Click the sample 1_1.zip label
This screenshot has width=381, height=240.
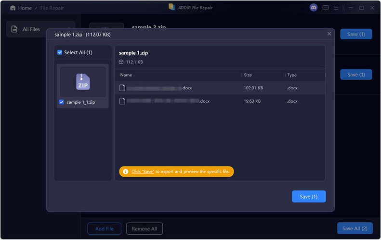pyautogui.click(x=80, y=102)
